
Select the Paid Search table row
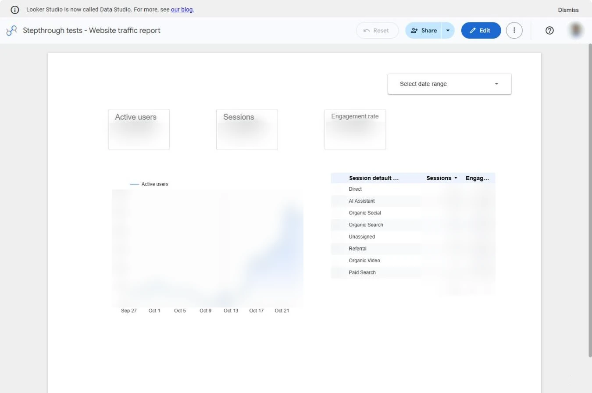pyautogui.click(x=413, y=272)
